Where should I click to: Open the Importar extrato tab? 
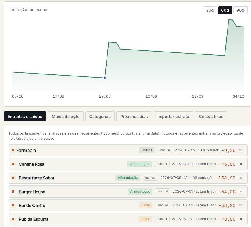(x=173, y=117)
